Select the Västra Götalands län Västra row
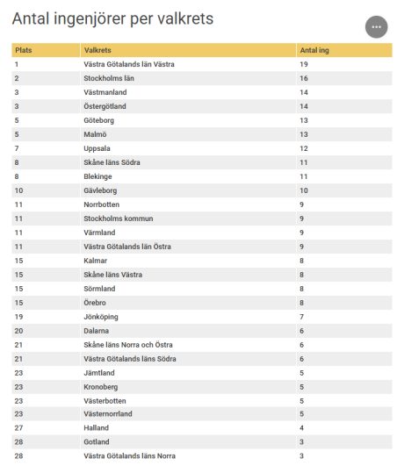The image size is (404, 473). click(x=202, y=64)
